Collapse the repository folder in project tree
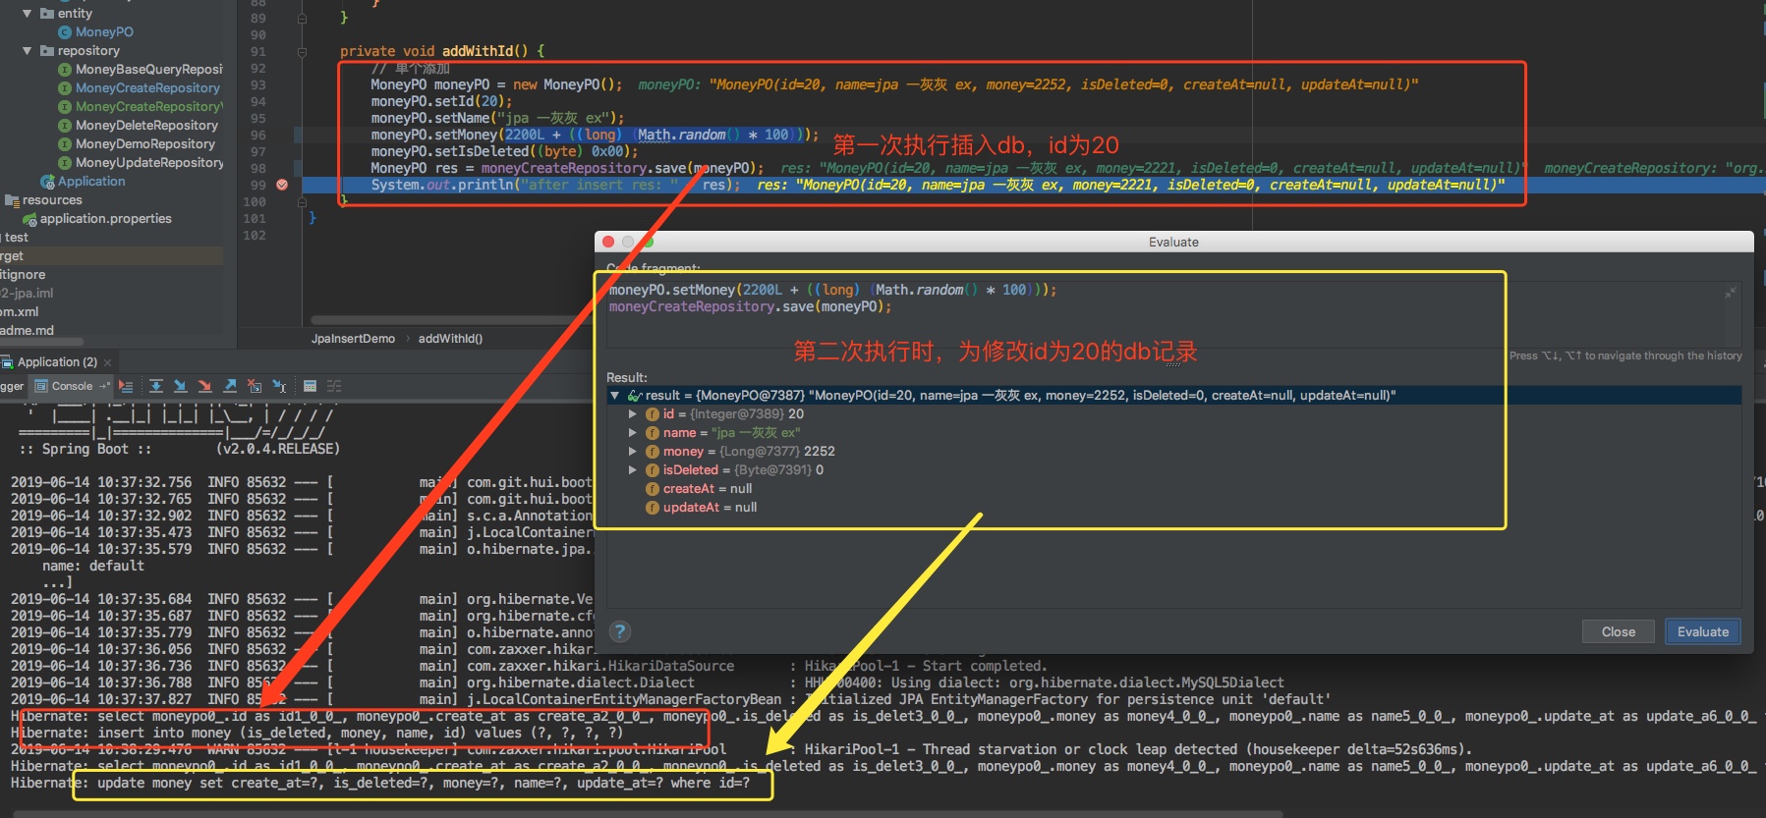The image size is (1766, 818). 27,51
